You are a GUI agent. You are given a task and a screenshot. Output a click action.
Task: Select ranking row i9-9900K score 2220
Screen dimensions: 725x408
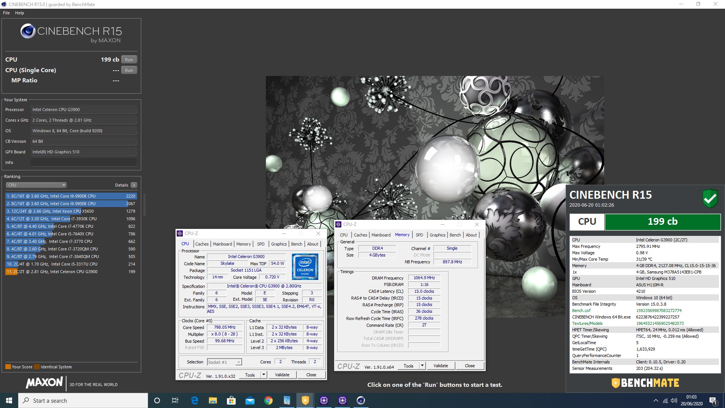click(71, 196)
